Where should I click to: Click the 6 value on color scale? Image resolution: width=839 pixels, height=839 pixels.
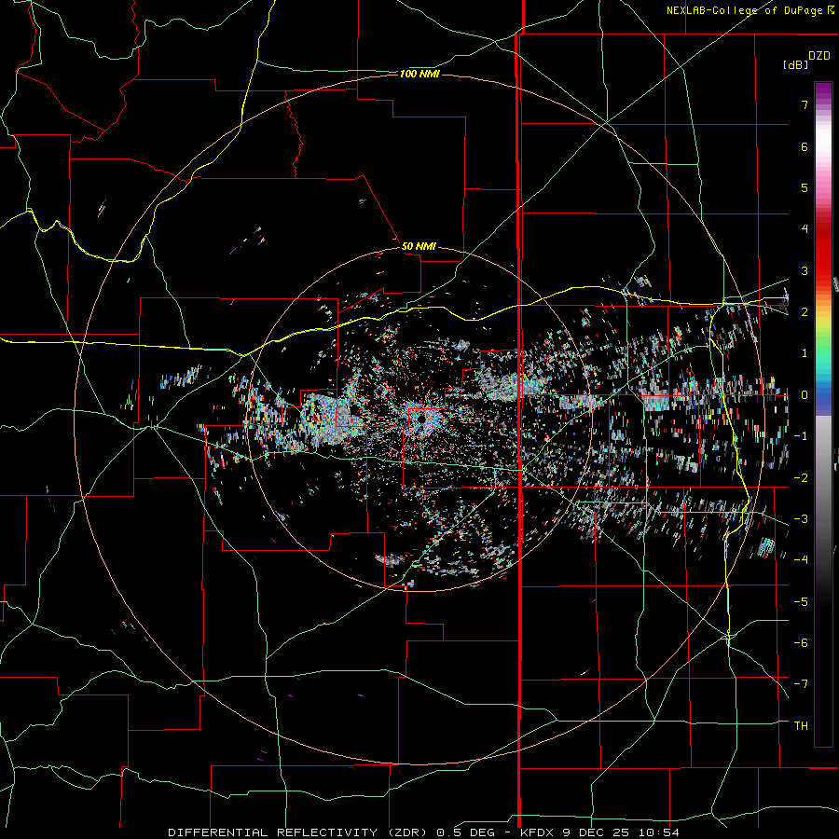pos(805,146)
